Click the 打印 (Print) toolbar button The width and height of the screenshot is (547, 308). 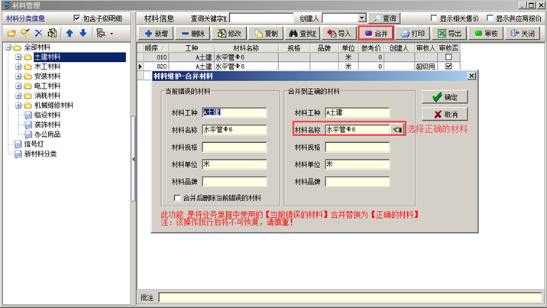tap(413, 34)
